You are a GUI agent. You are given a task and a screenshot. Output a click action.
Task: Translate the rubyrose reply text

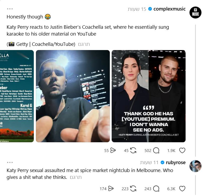point(76,177)
